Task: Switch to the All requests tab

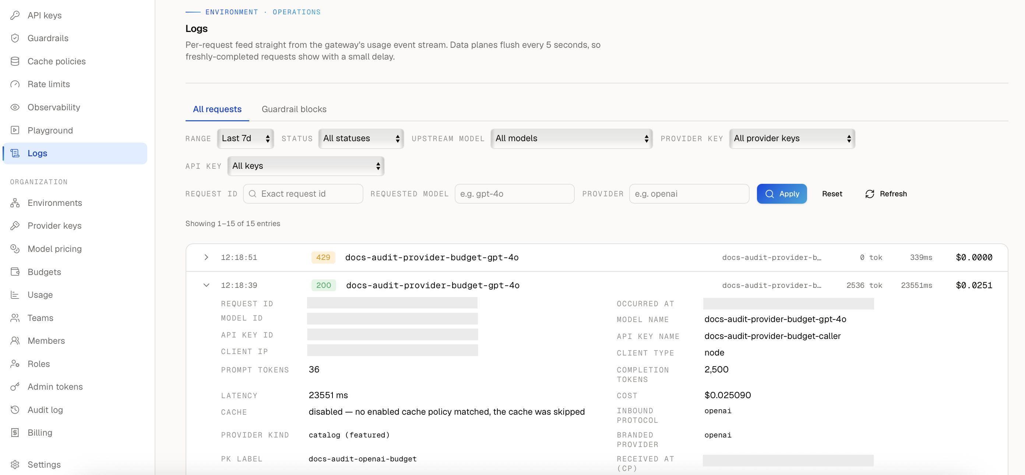Action: [217, 109]
